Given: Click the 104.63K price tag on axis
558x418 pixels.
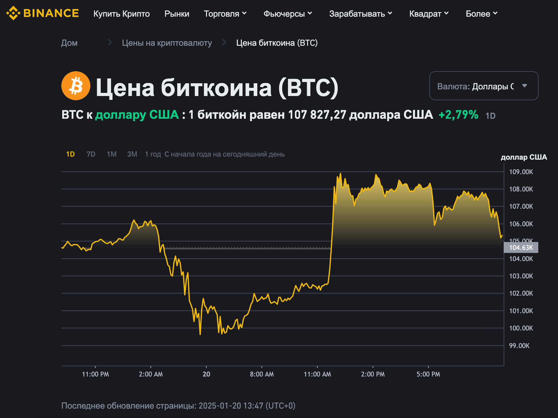Looking at the screenshot, I should (x=521, y=247).
